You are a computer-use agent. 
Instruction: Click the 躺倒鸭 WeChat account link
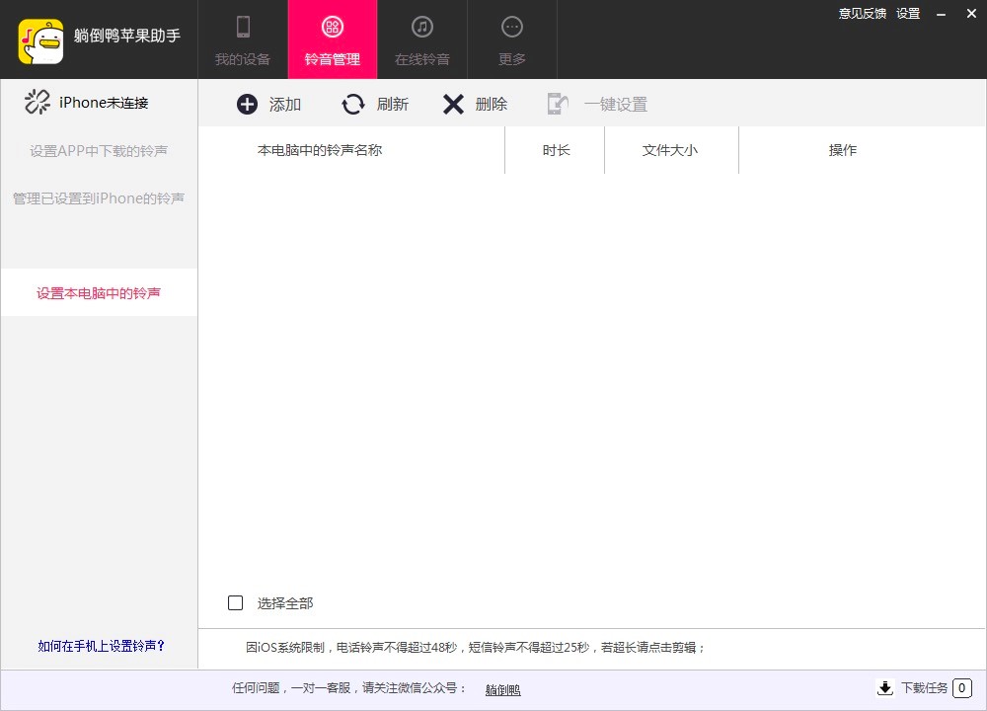coord(502,690)
